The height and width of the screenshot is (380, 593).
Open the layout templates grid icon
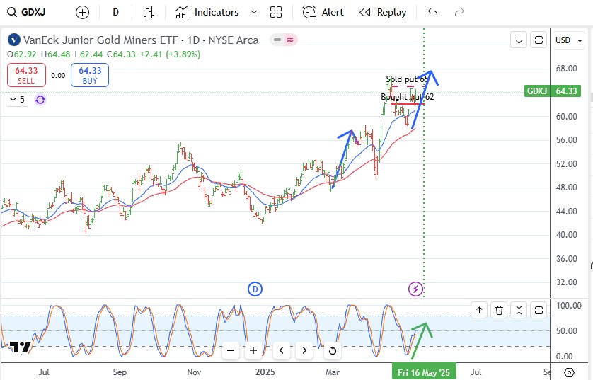pyautogui.click(x=276, y=13)
